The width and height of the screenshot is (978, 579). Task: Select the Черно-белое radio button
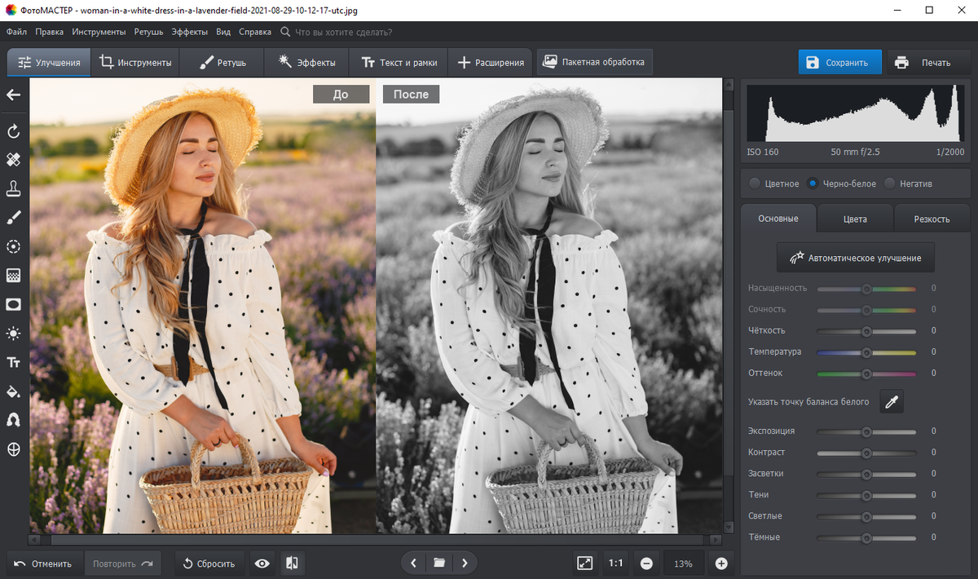[813, 183]
